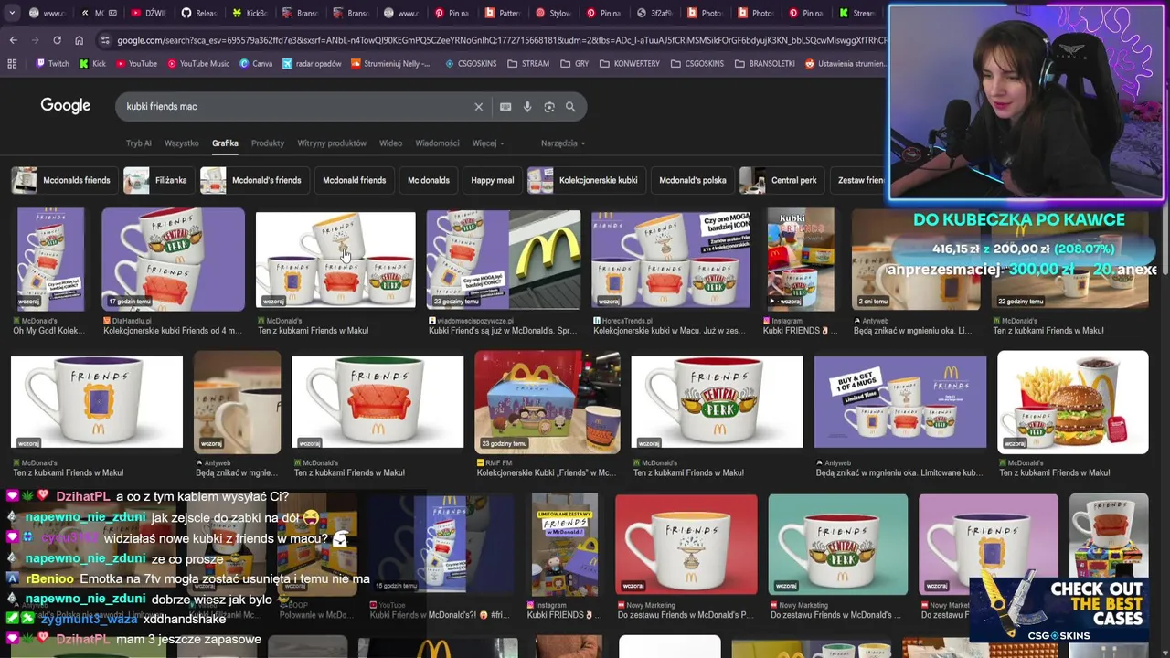Expand the Więcej dropdown
Screen dimensions: 1170x658
[488, 143]
